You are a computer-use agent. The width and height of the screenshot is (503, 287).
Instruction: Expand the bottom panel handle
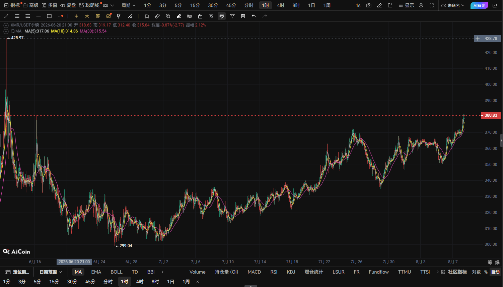[x=251, y=286]
